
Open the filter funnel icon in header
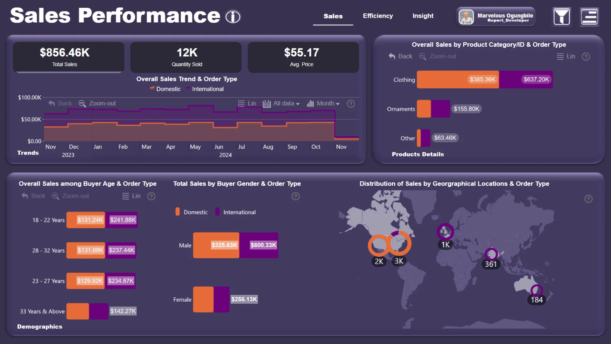pyautogui.click(x=562, y=17)
